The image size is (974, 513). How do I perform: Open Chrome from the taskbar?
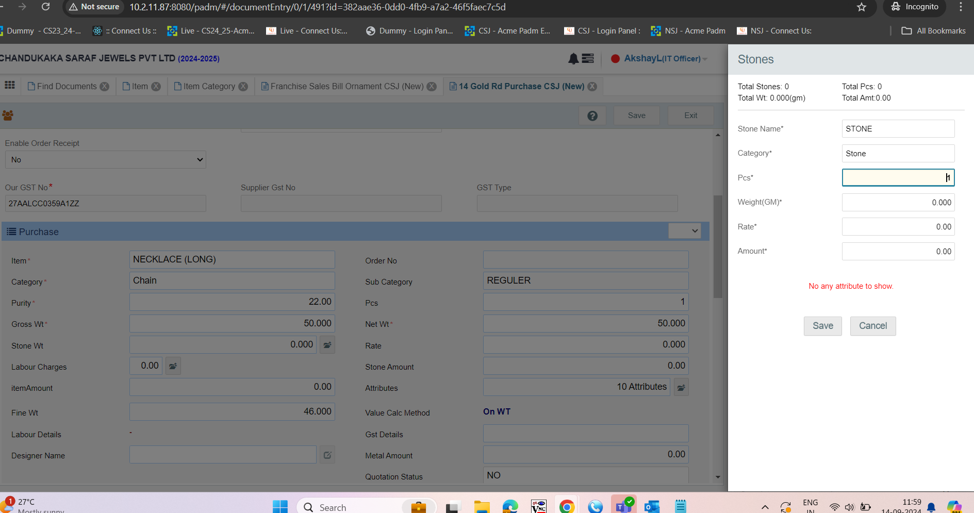tap(567, 507)
